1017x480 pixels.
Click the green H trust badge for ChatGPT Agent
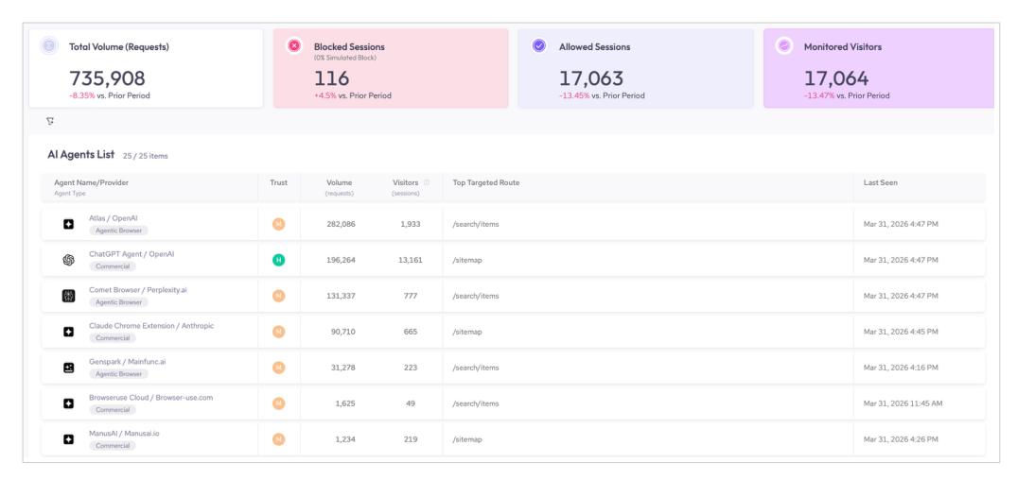(x=278, y=260)
